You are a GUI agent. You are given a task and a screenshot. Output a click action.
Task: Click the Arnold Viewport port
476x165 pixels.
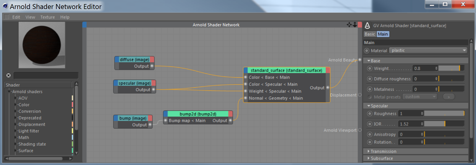tap(360, 130)
